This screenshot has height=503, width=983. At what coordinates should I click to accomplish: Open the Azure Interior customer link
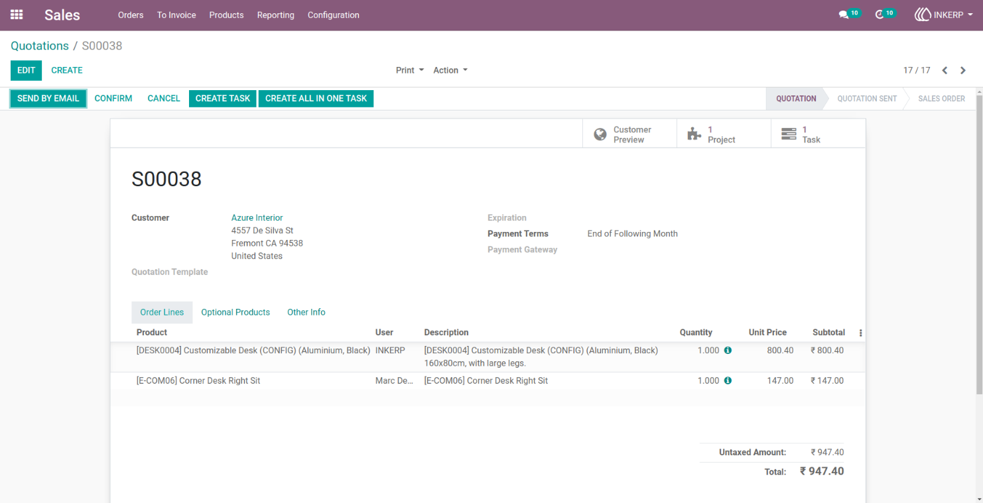pos(257,217)
